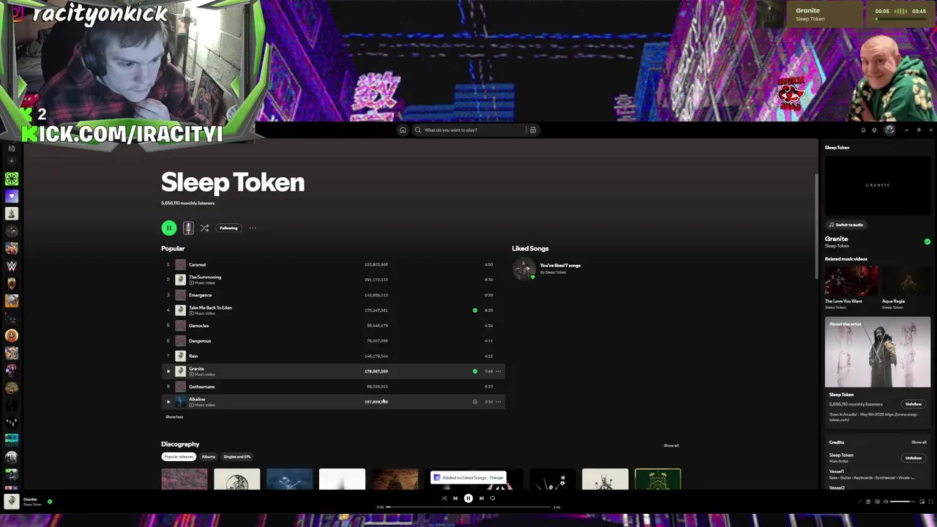The image size is (937, 527).
Task: Collapse Your Library sidebar icon
Action: tap(11, 149)
